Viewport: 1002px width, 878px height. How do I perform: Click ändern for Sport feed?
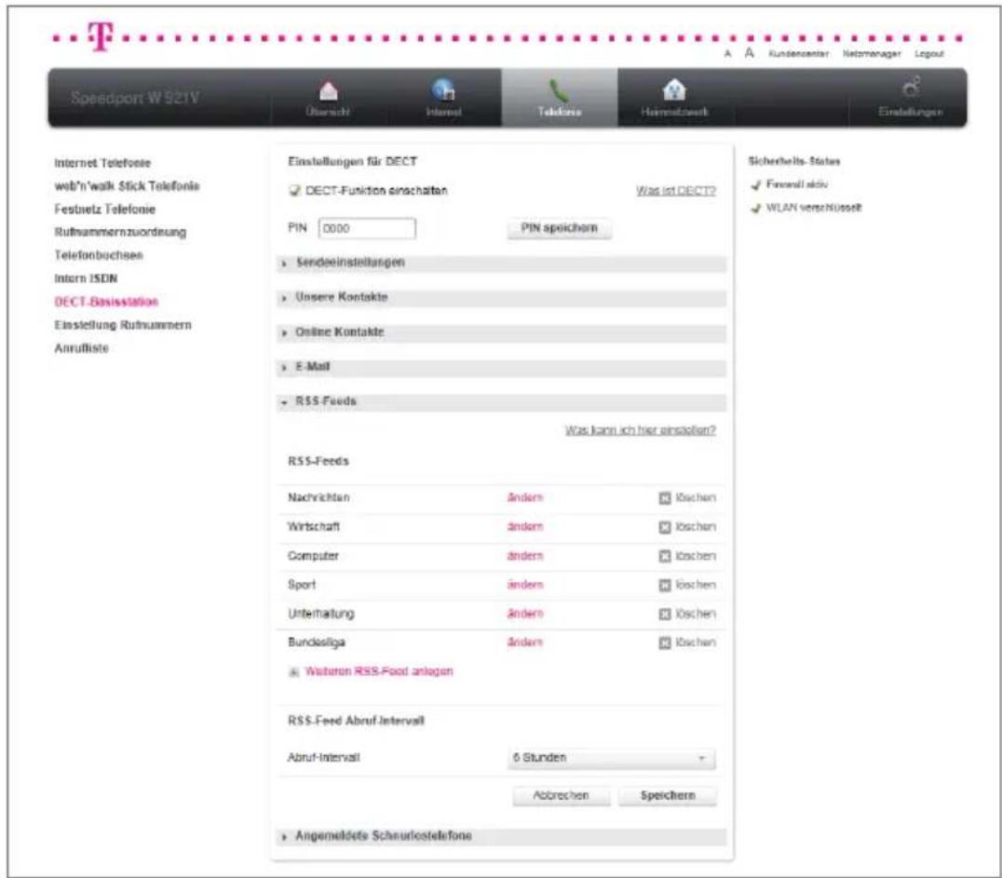tap(524, 585)
